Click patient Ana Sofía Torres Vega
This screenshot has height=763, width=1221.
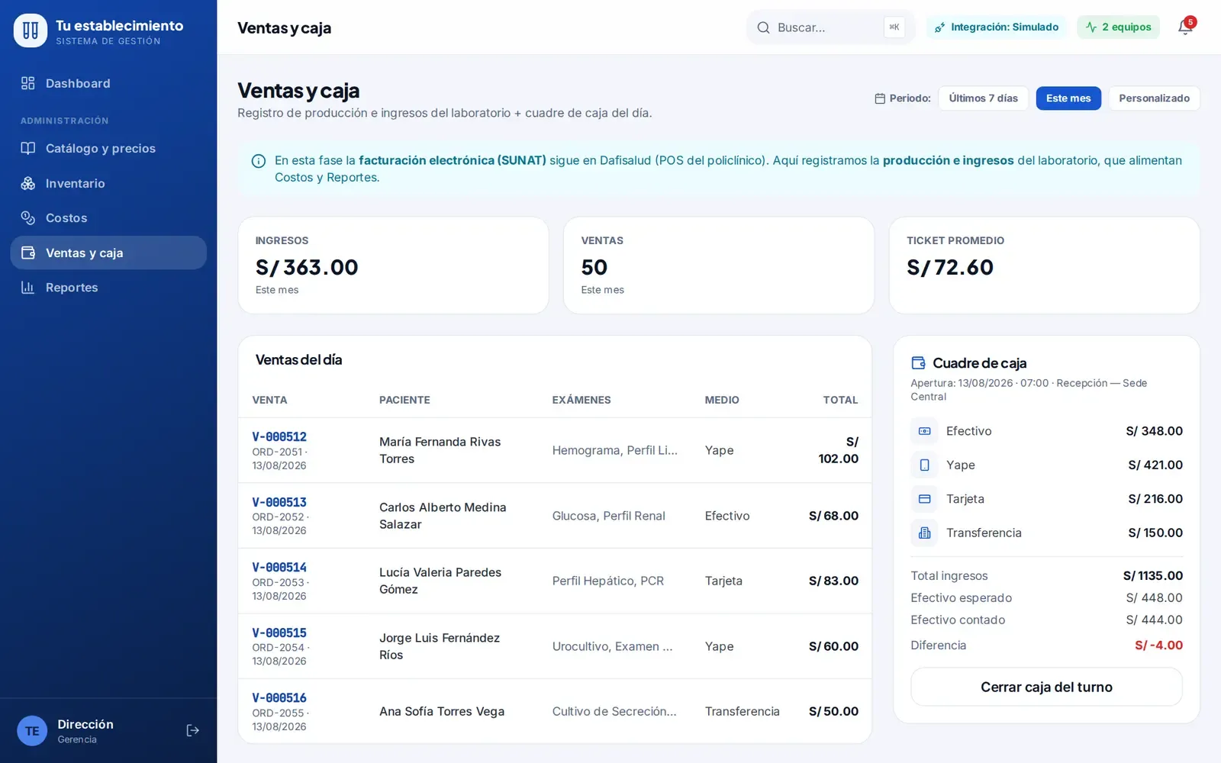point(442,711)
